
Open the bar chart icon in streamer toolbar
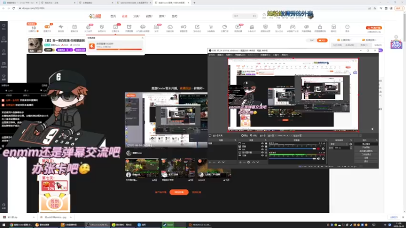[252, 27]
